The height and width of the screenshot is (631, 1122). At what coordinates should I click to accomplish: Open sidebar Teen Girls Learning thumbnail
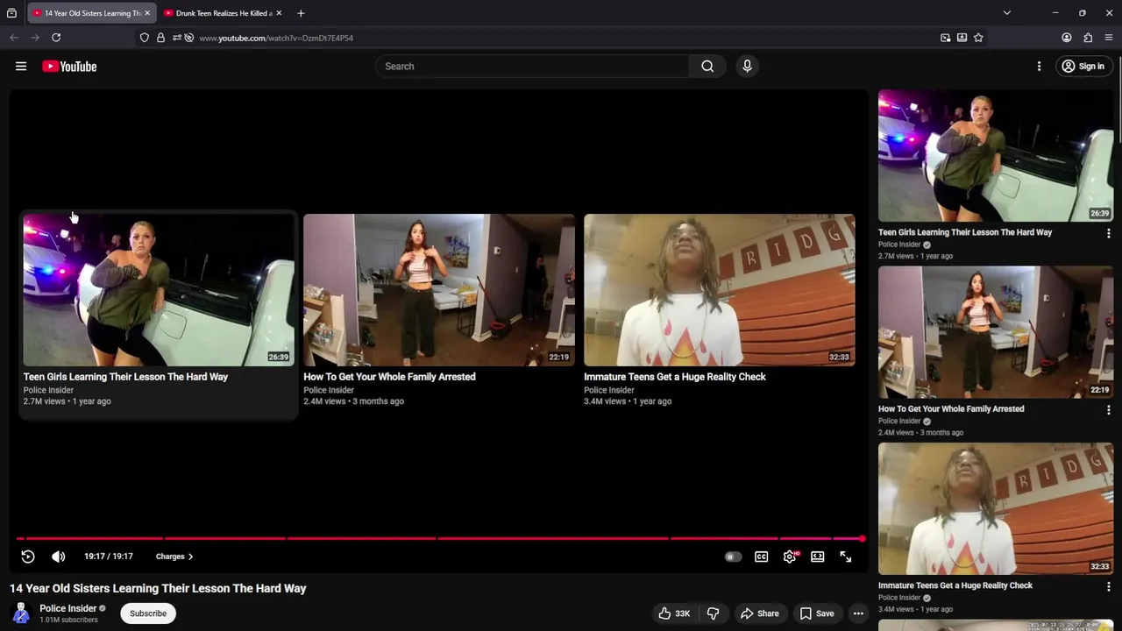996,155
